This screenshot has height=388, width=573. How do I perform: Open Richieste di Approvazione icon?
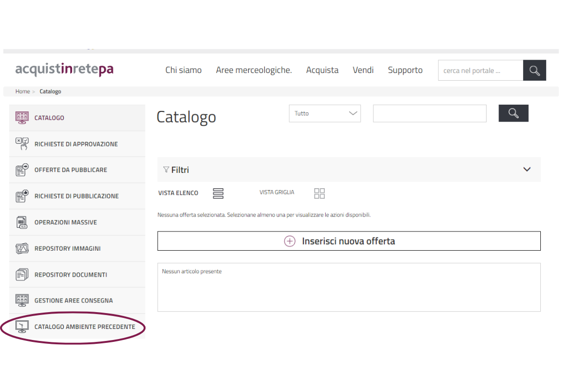pos(22,144)
